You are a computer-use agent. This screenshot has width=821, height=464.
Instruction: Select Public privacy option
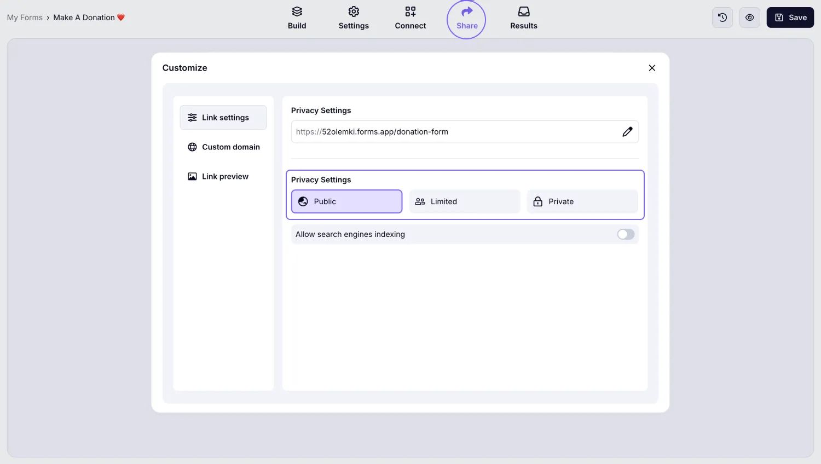tap(346, 201)
